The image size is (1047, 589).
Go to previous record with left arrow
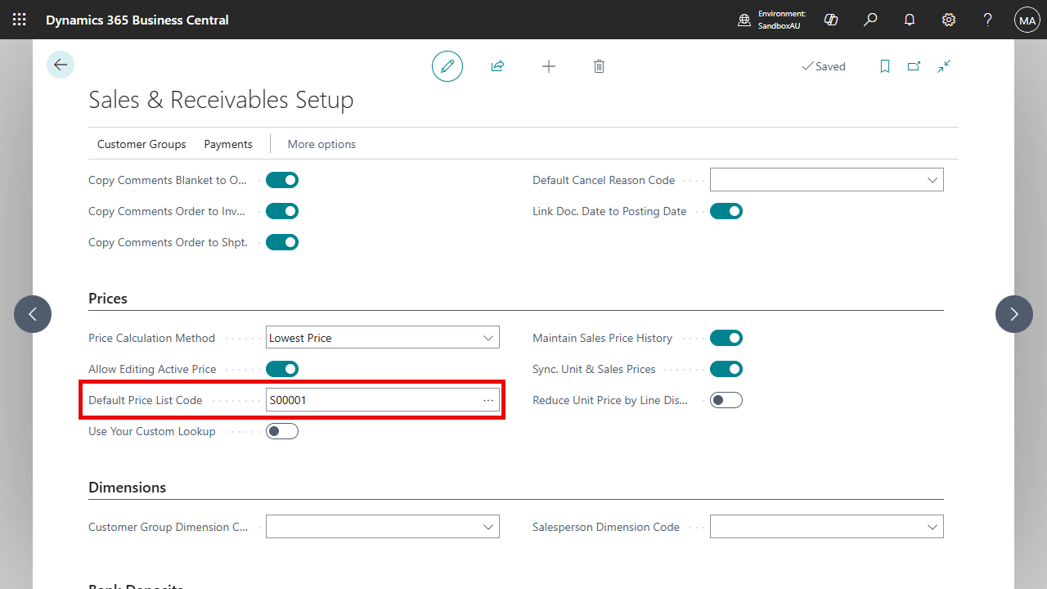click(33, 314)
